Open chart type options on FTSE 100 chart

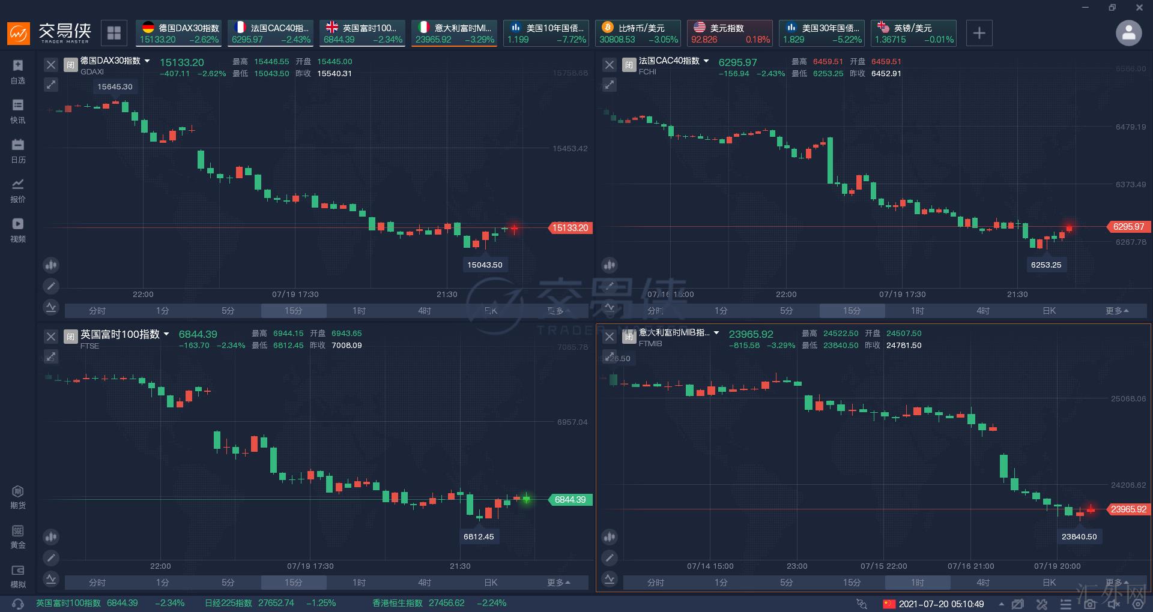coord(51,536)
